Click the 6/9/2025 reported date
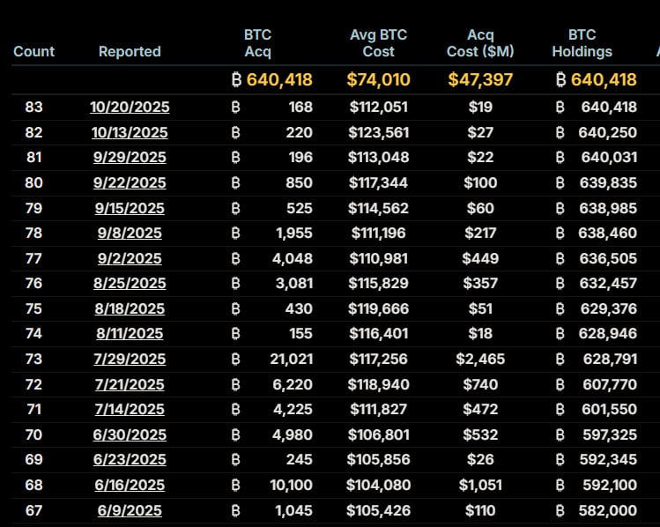This screenshot has width=660, height=527. (x=130, y=511)
